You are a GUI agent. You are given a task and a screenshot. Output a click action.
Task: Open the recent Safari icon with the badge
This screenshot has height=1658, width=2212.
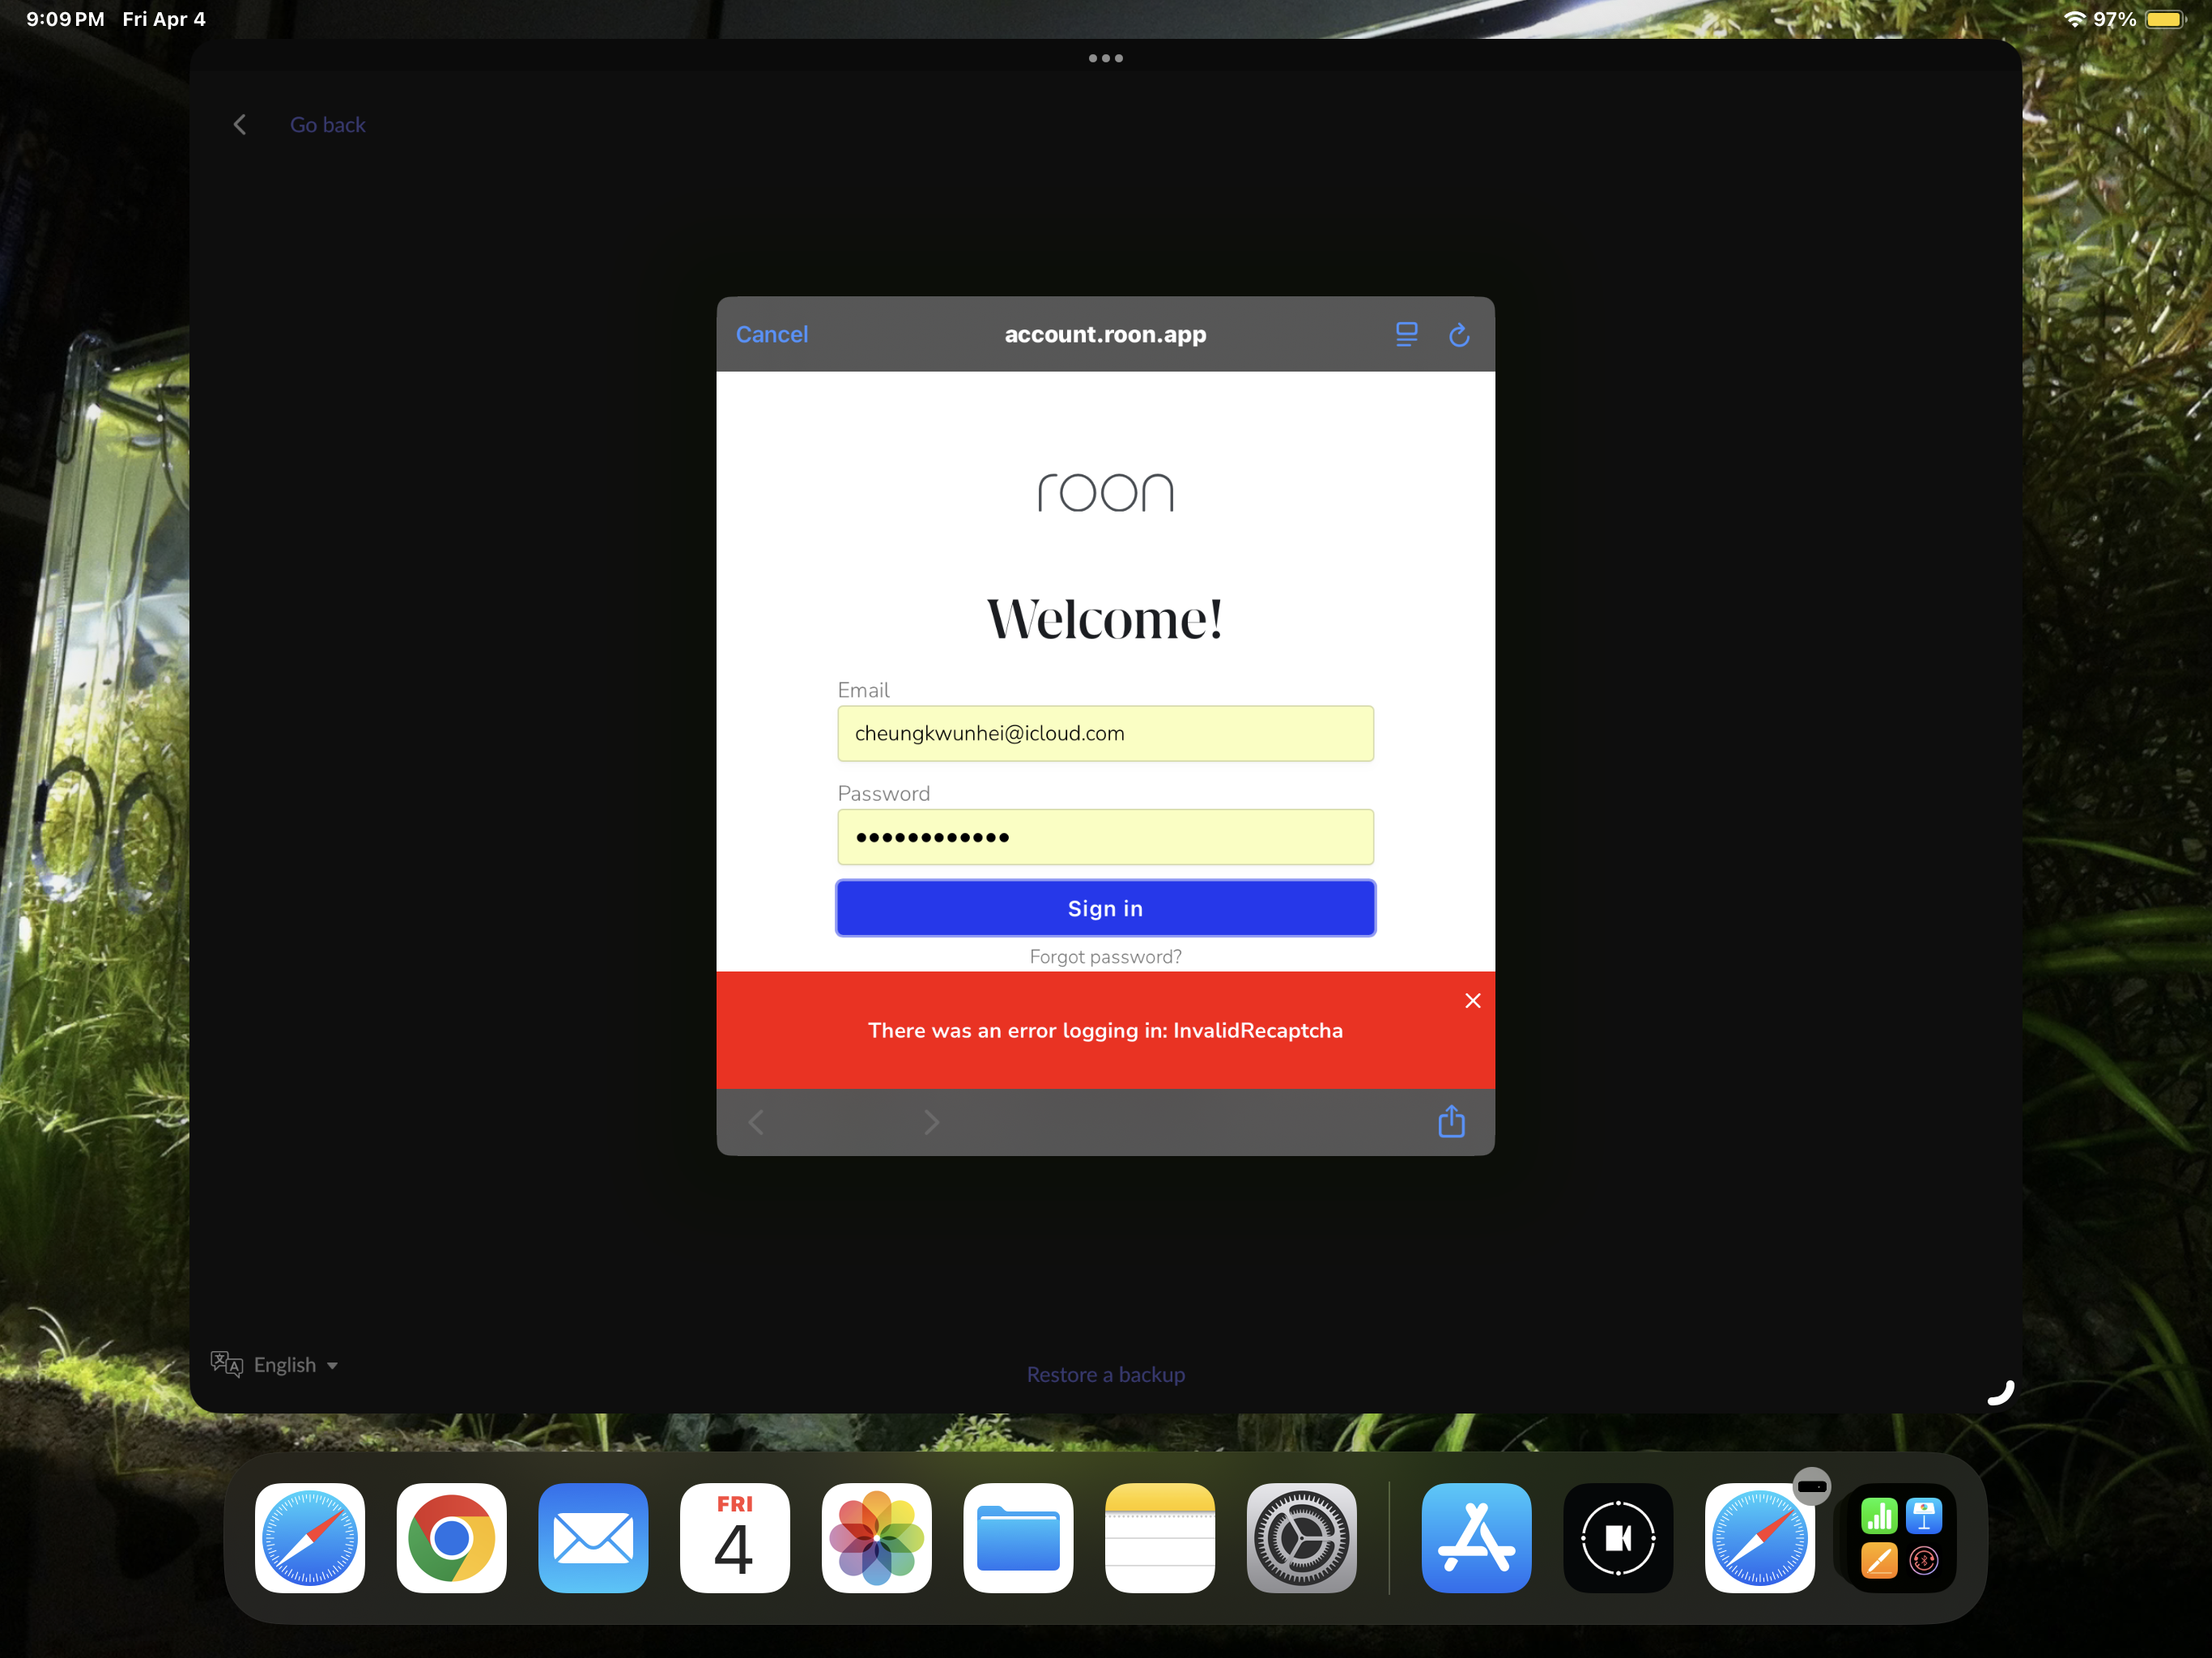coord(1760,1538)
